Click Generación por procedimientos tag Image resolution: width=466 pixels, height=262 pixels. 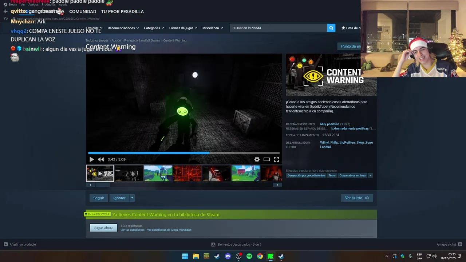pyautogui.click(x=306, y=175)
